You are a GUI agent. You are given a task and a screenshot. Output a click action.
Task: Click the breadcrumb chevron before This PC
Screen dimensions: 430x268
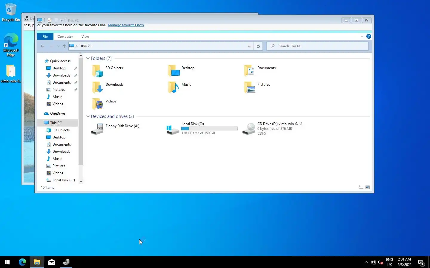pyautogui.click(x=77, y=46)
